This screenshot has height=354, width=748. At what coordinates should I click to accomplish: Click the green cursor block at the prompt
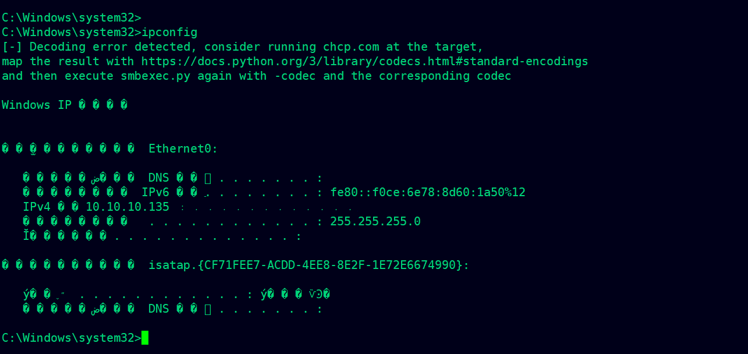pos(145,338)
